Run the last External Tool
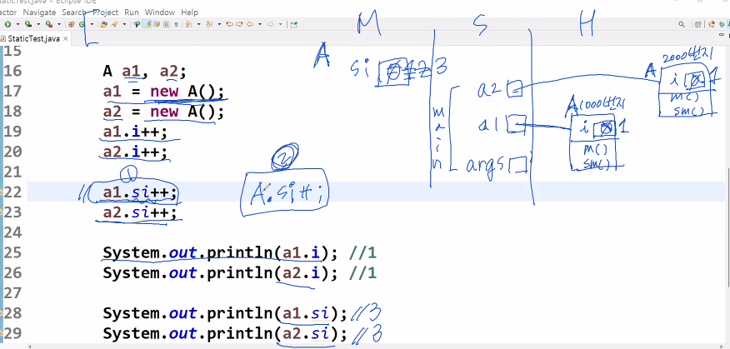730x349 pixels. [x=48, y=24]
